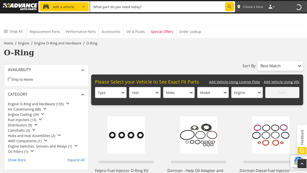Viewport: 307px width, 173px height.
Task: Open the Felpro Fuel Injector O-Ring thumbnail
Action: pos(126,135)
